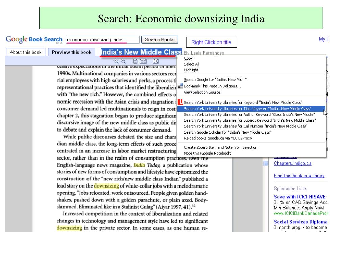Open the Save with ICICI HiSAVE ad

[300, 197]
